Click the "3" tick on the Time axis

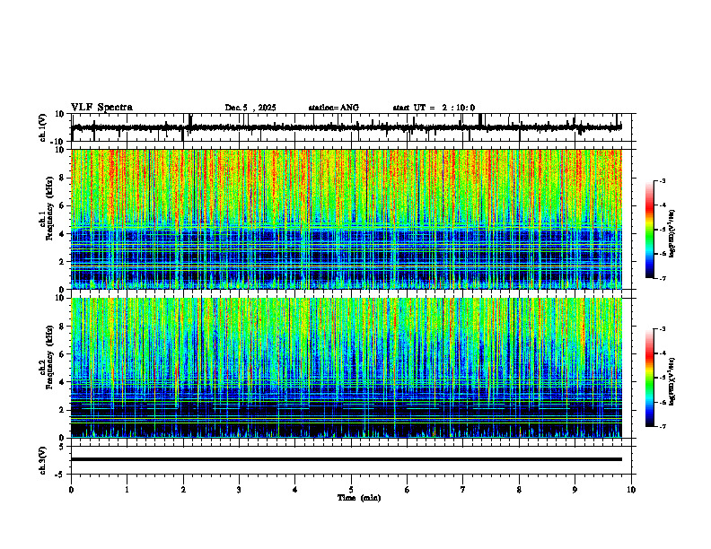239,490
